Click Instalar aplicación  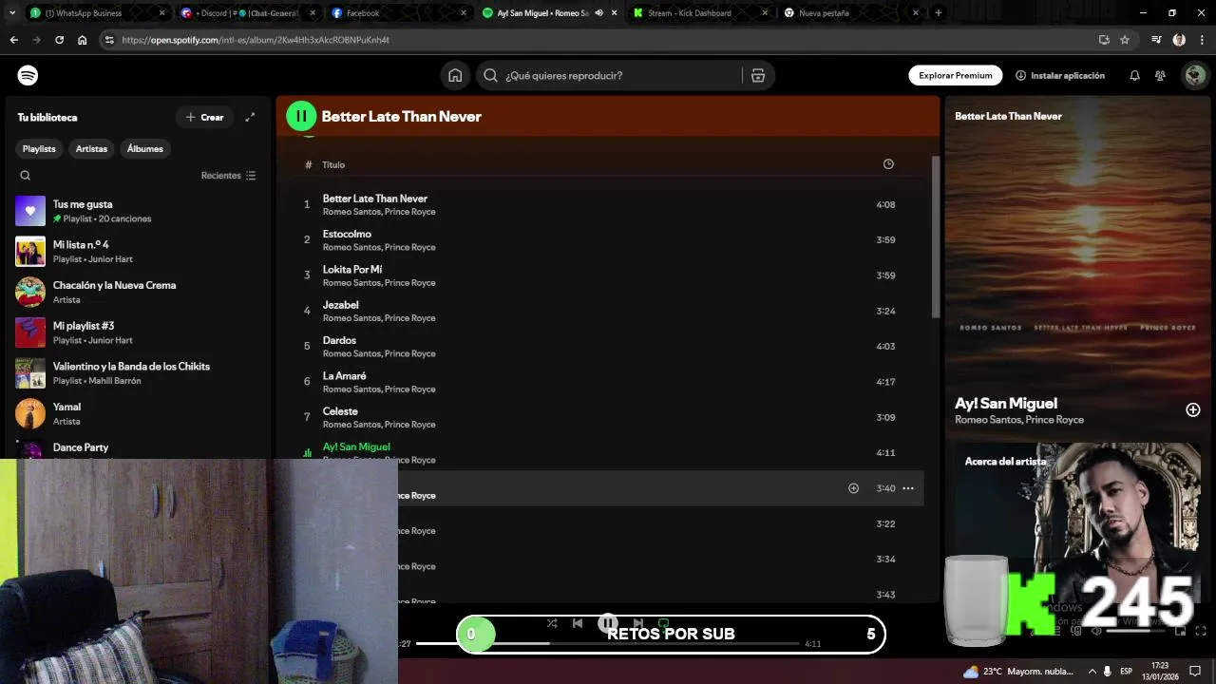point(1060,75)
